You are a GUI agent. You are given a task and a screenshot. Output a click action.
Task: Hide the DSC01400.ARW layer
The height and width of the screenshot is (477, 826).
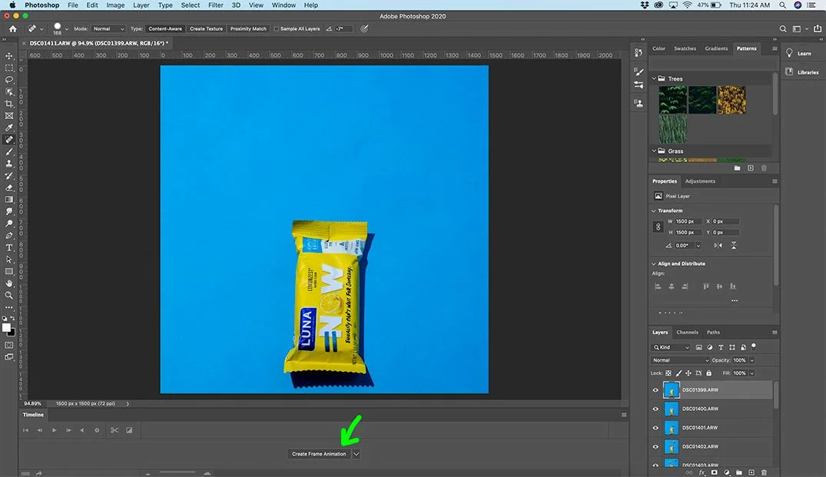[655, 409]
